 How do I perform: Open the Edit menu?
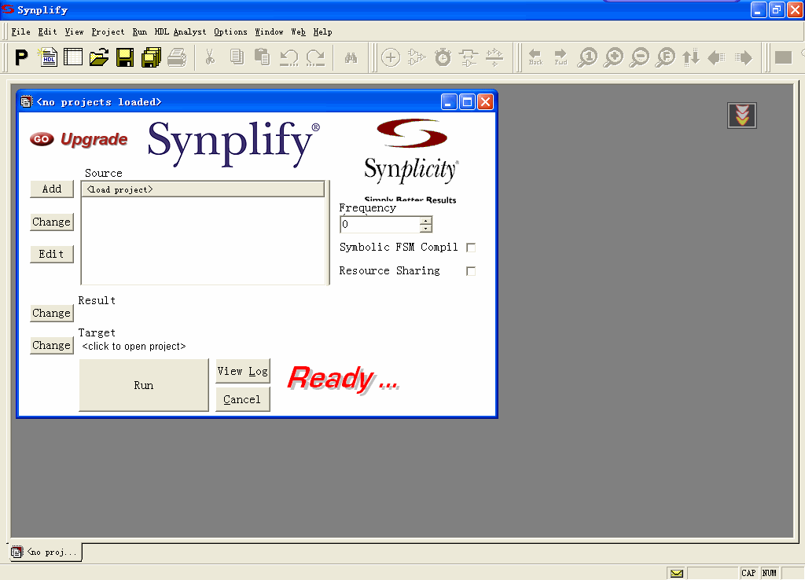click(x=47, y=31)
